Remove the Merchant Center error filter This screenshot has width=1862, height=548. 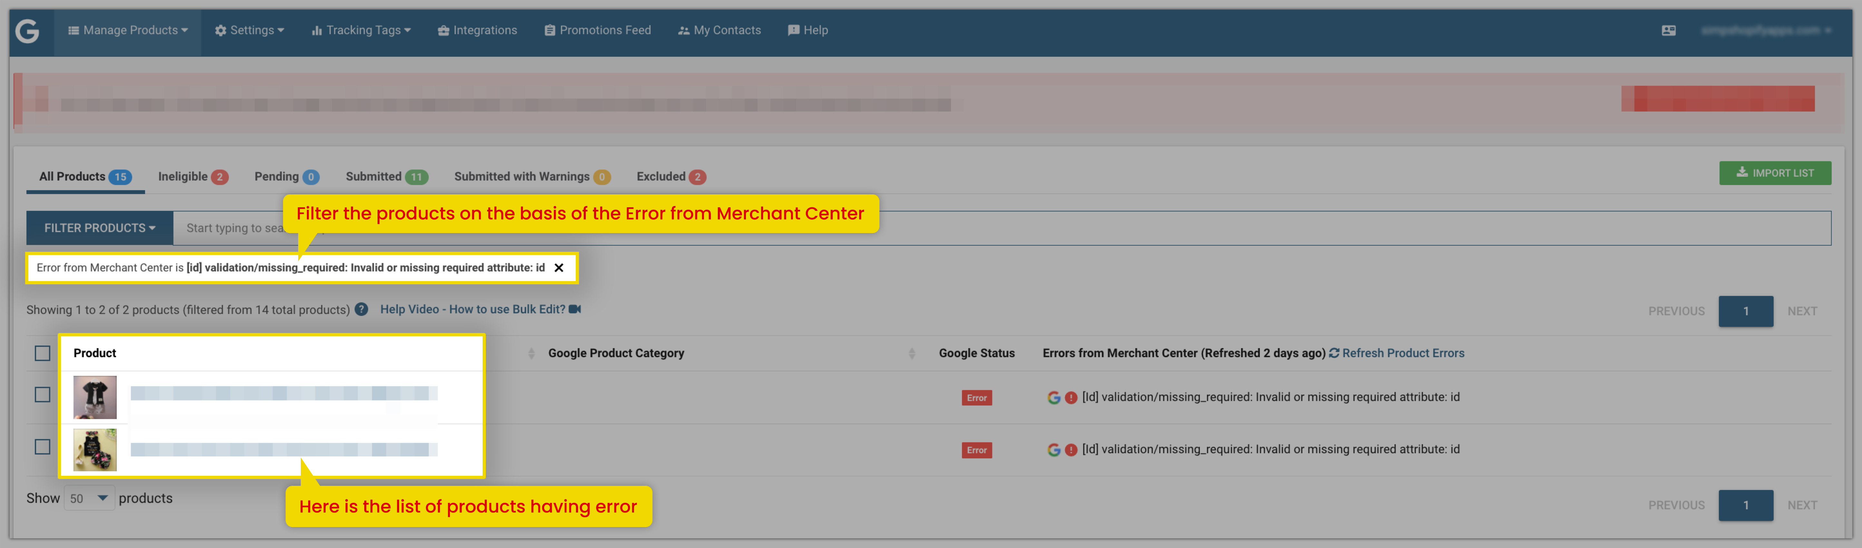click(559, 268)
